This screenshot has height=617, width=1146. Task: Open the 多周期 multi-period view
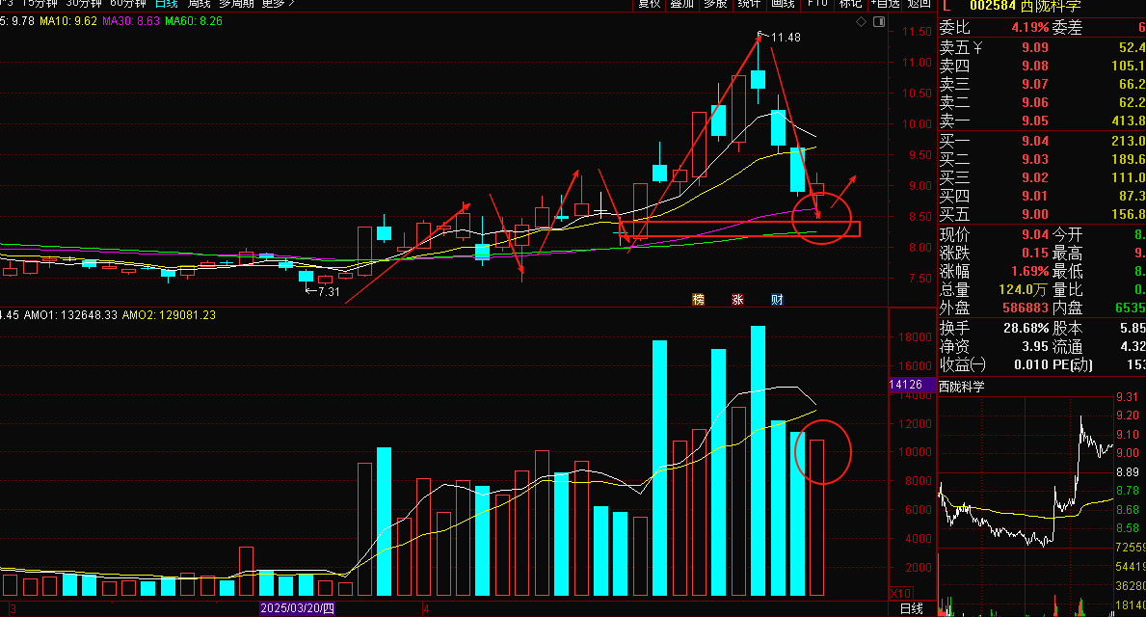[236, 3]
